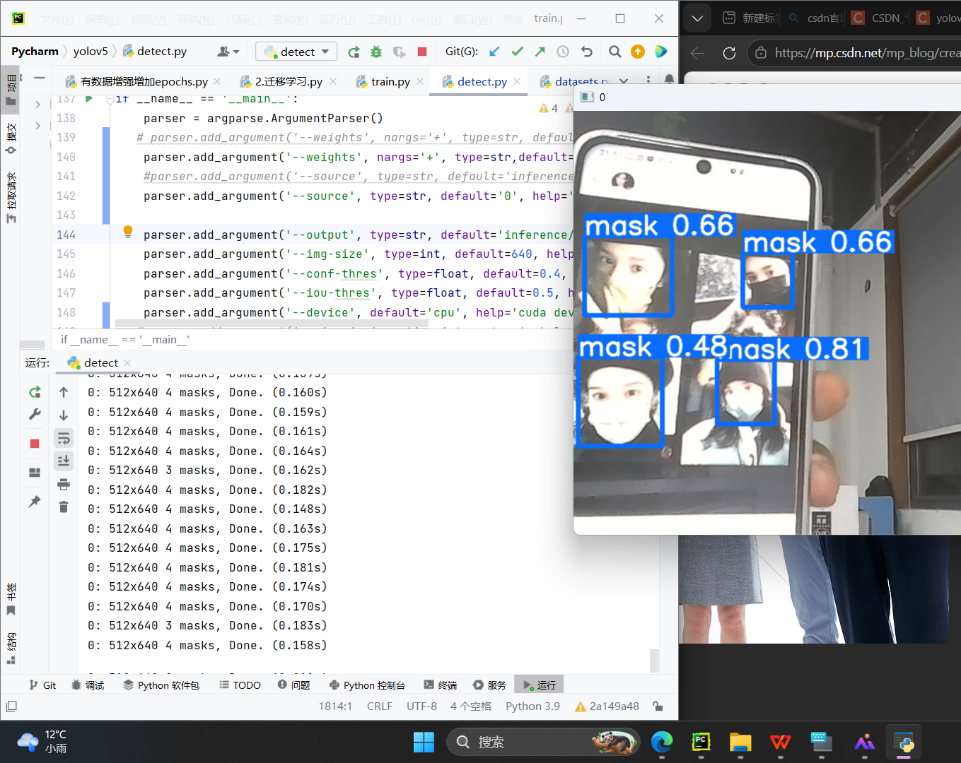Click the Windows taskbar search box
This screenshot has width=961, height=763.
(x=543, y=742)
